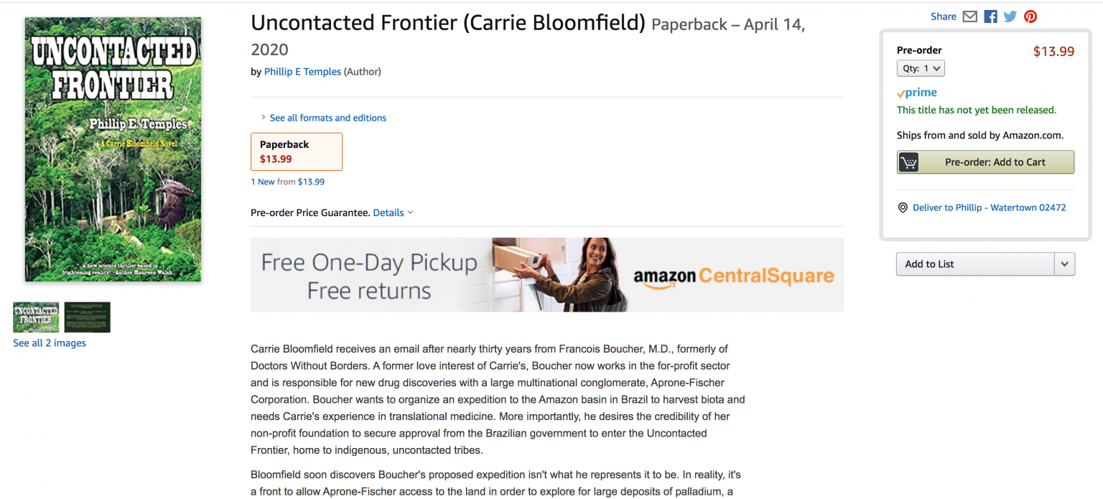Click See all 2 images
Screen dimensions: 1103x499
(x=49, y=342)
